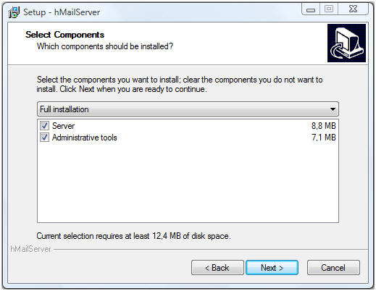Viewport: 376px width, 291px height.
Task: Click the setup installer icon in title bar
Action: tap(14, 12)
